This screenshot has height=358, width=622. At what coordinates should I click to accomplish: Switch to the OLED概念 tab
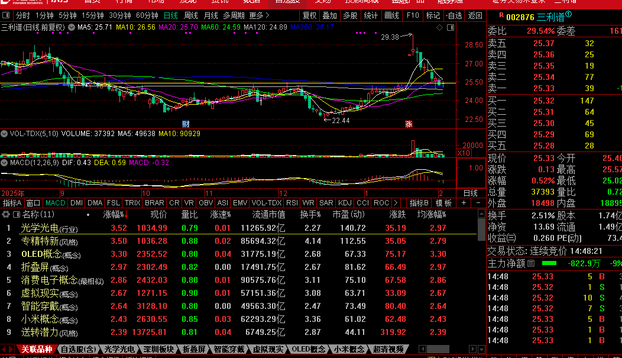(x=309, y=349)
